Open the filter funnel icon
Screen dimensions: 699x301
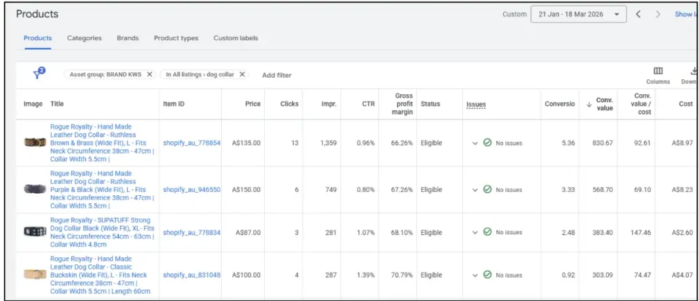click(39, 74)
